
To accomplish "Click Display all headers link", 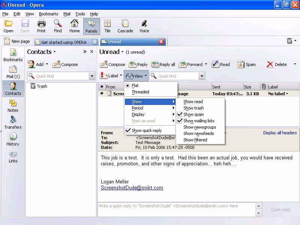I will pos(280,133).
